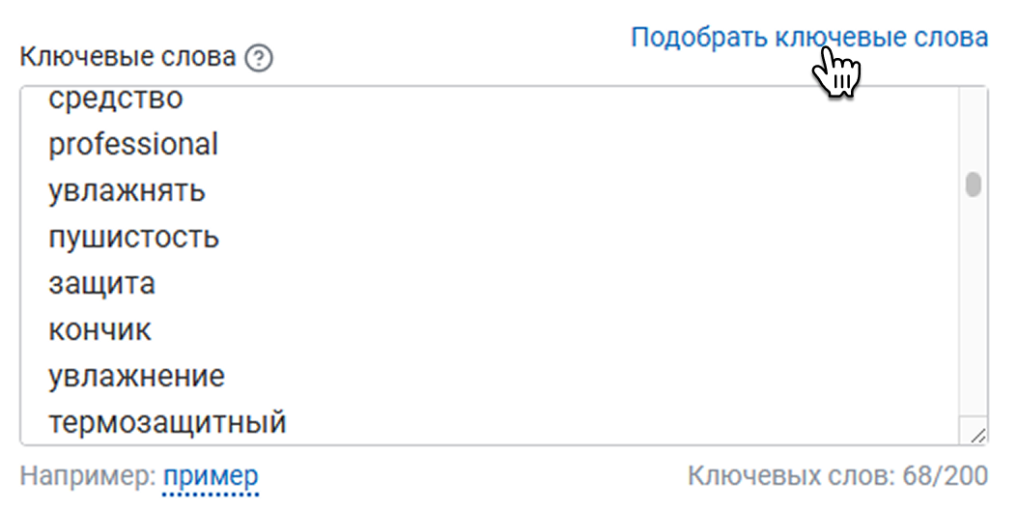Put the cursor on 'защита'
The height and width of the screenshot is (510, 1018).
[x=101, y=284]
